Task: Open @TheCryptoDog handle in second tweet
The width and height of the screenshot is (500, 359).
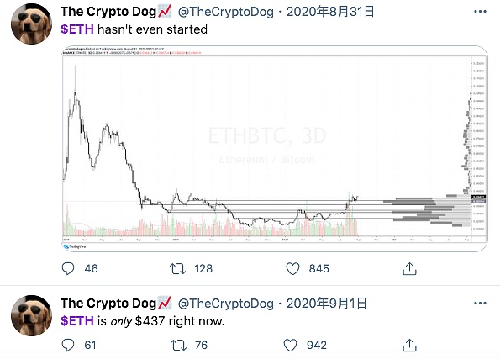Action: point(226,304)
